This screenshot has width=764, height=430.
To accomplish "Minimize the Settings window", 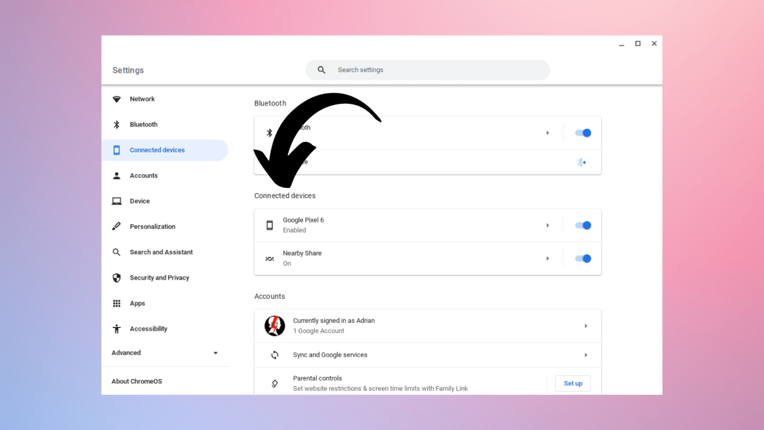I will click(621, 45).
